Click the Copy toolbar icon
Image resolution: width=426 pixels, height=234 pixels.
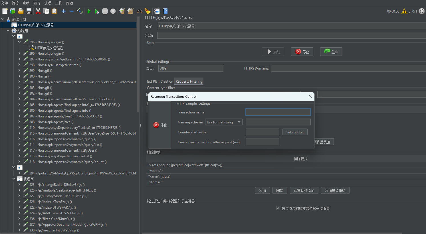pyautogui.click(x=46, y=11)
